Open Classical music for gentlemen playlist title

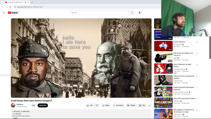pos(184,77)
